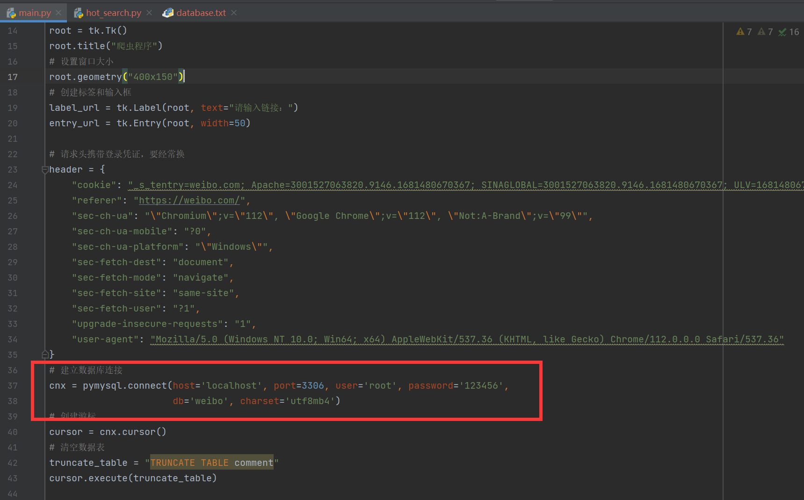This screenshot has width=804, height=500.
Task: Click the charset='utf8mb4' argument
Action: 288,401
